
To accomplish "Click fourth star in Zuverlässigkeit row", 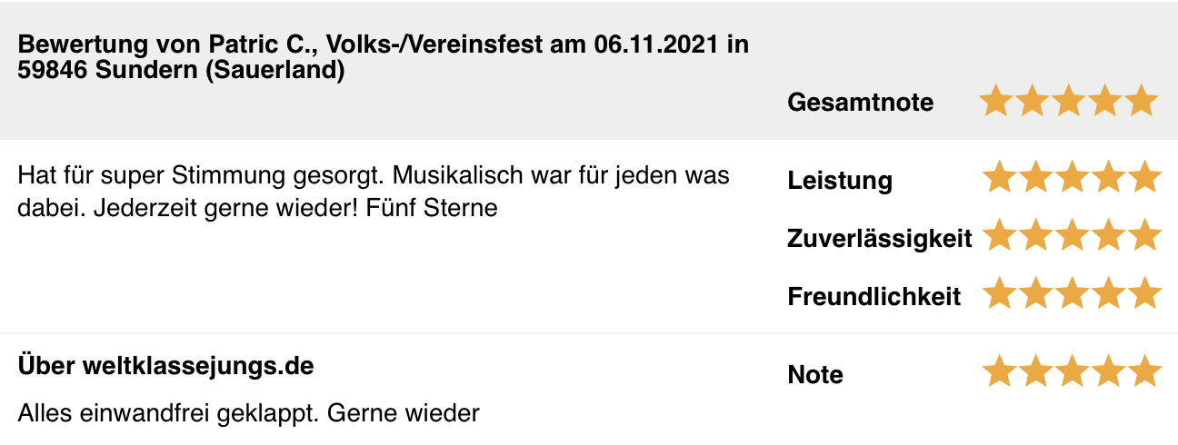I will 1109,236.
